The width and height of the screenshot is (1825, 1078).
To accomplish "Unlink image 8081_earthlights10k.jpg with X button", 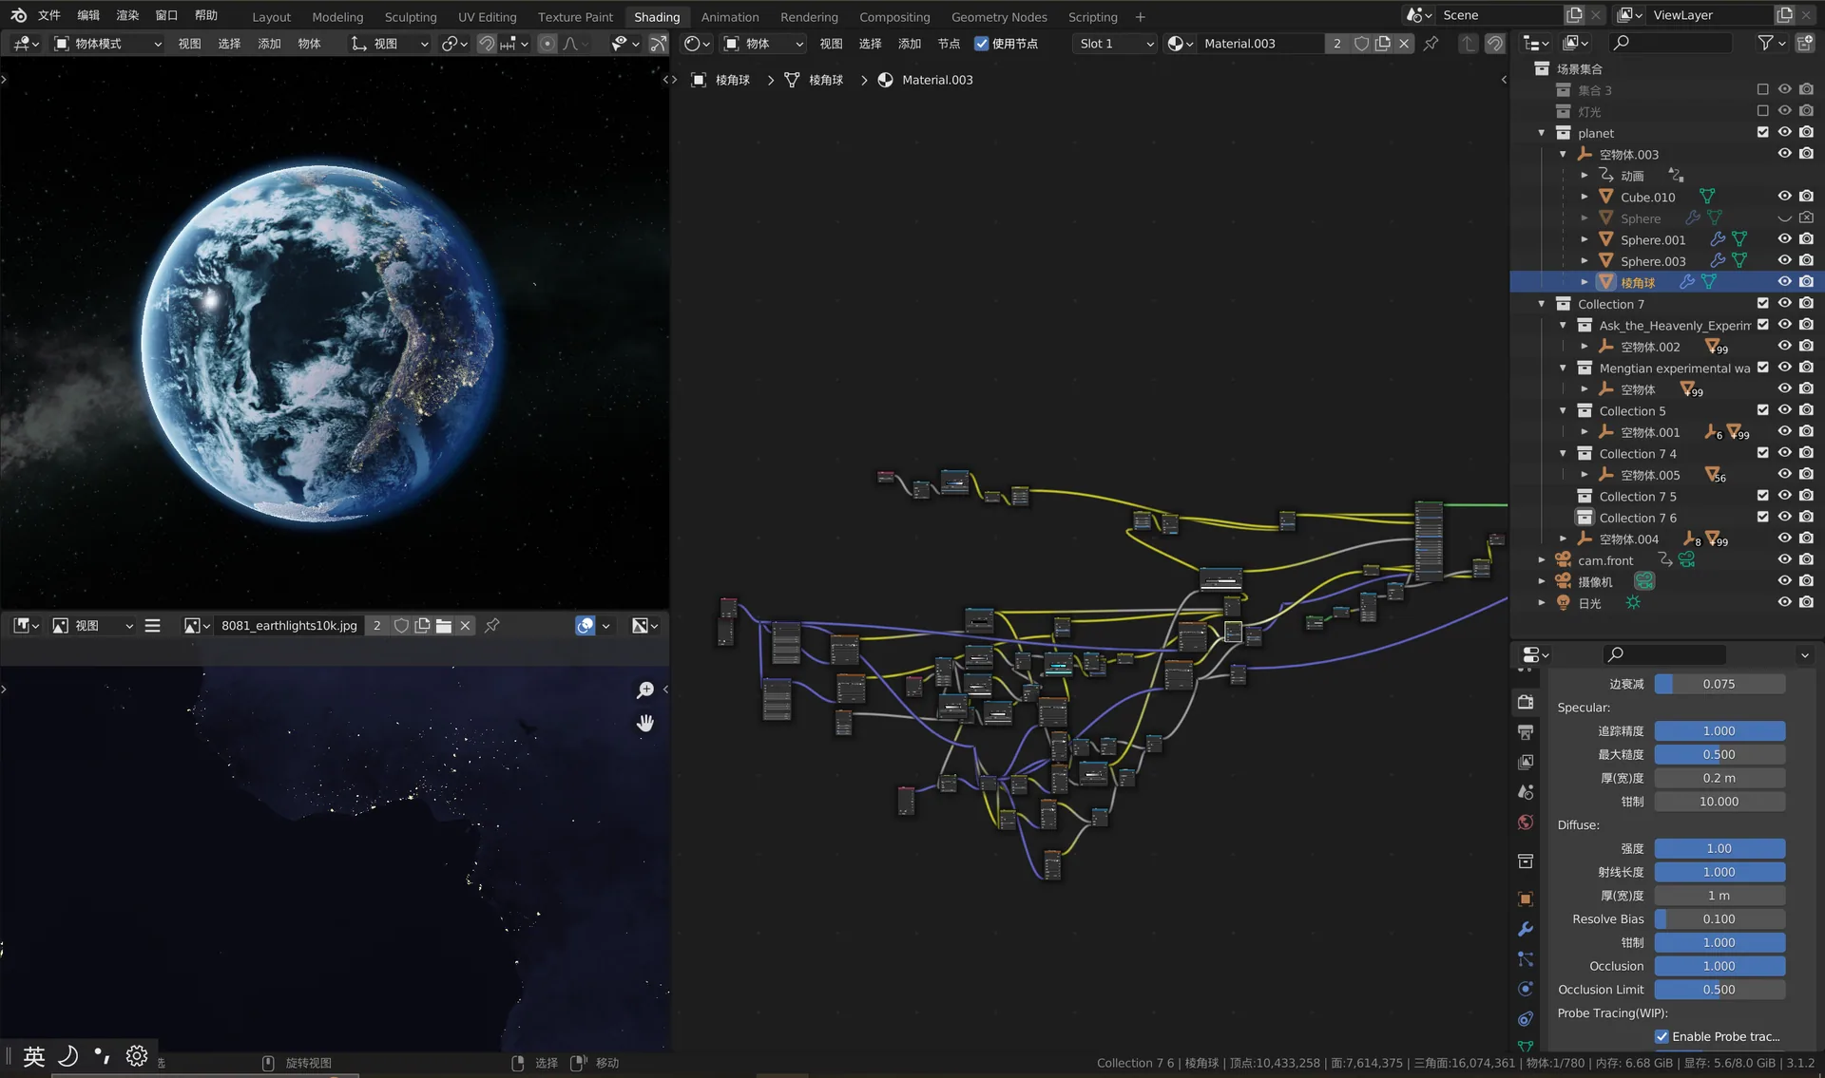I will click(466, 625).
